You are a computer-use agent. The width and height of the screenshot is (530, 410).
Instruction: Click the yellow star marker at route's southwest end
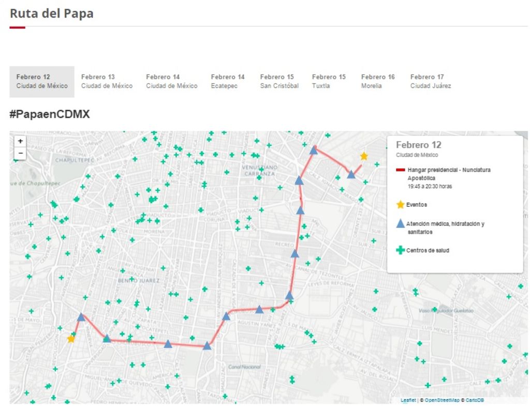(x=71, y=339)
